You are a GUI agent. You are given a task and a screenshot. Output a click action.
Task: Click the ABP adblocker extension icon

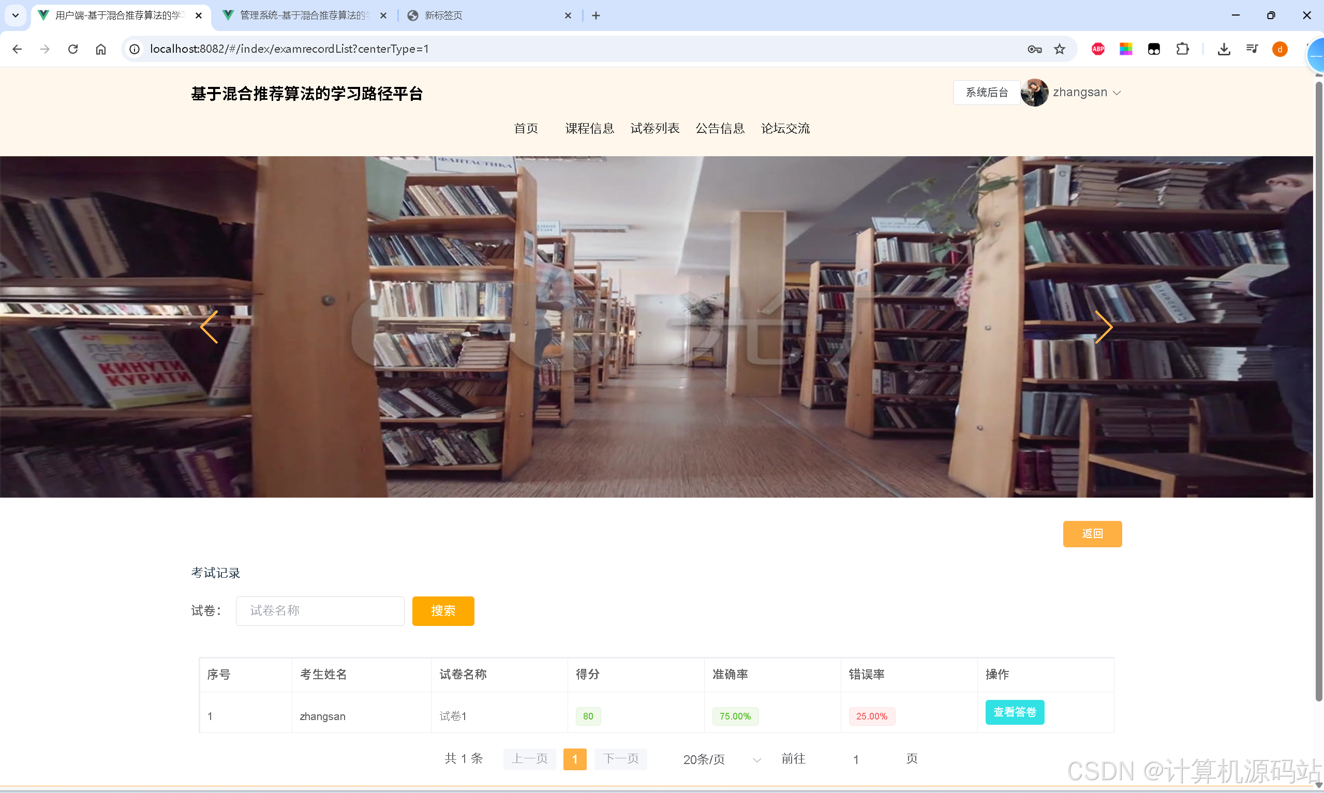click(x=1098, y=49)
